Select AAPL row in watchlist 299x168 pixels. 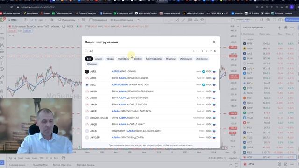pyautogui.click(x=269, y=69)
